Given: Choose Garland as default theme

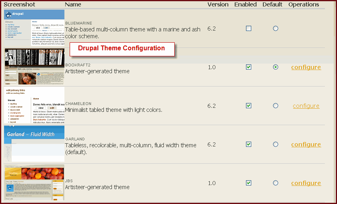Looking at the screenshot, I should point(275,144).
